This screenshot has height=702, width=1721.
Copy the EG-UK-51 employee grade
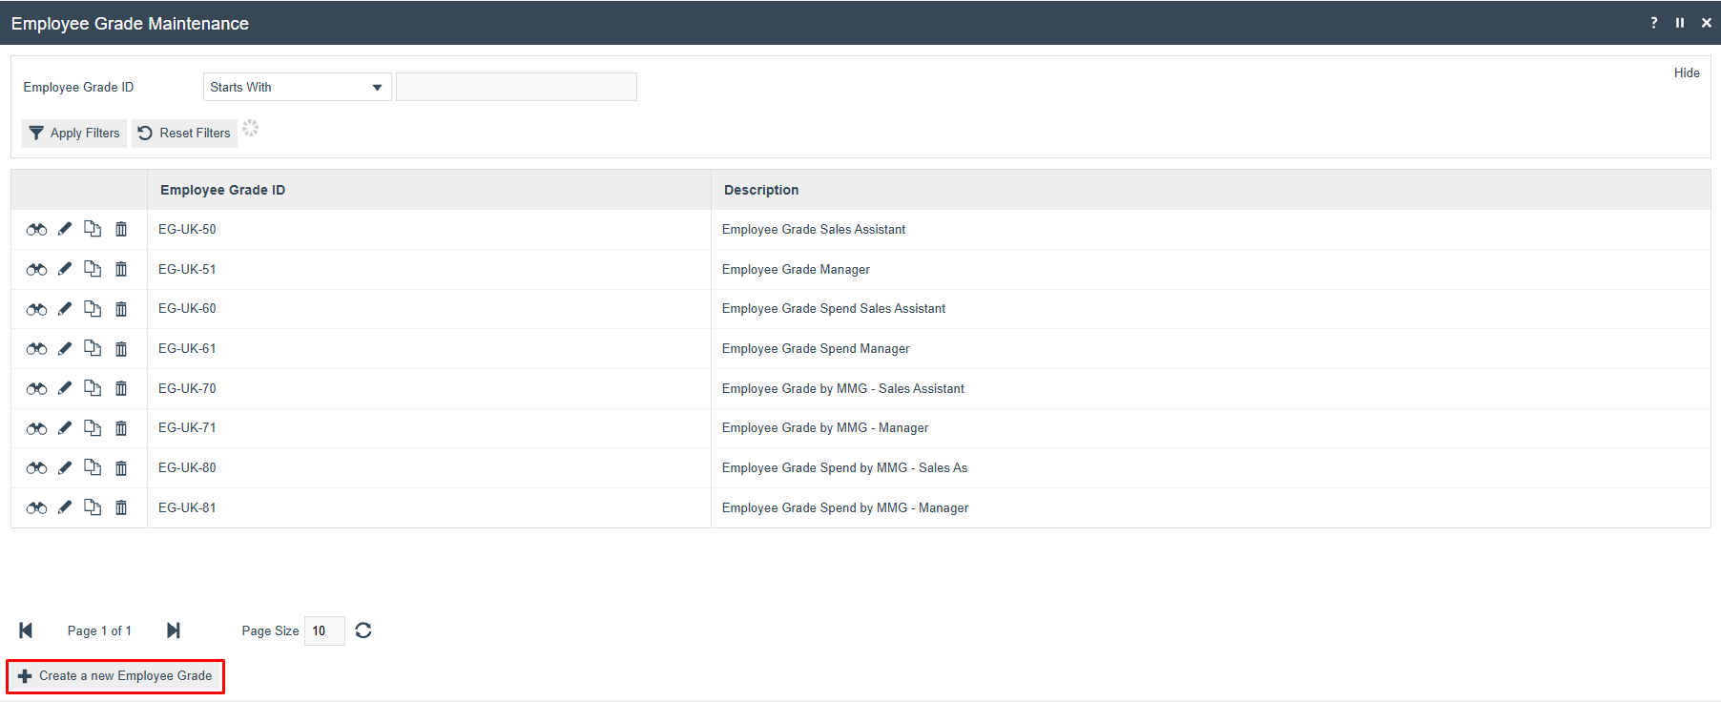(x=93, y=269)
